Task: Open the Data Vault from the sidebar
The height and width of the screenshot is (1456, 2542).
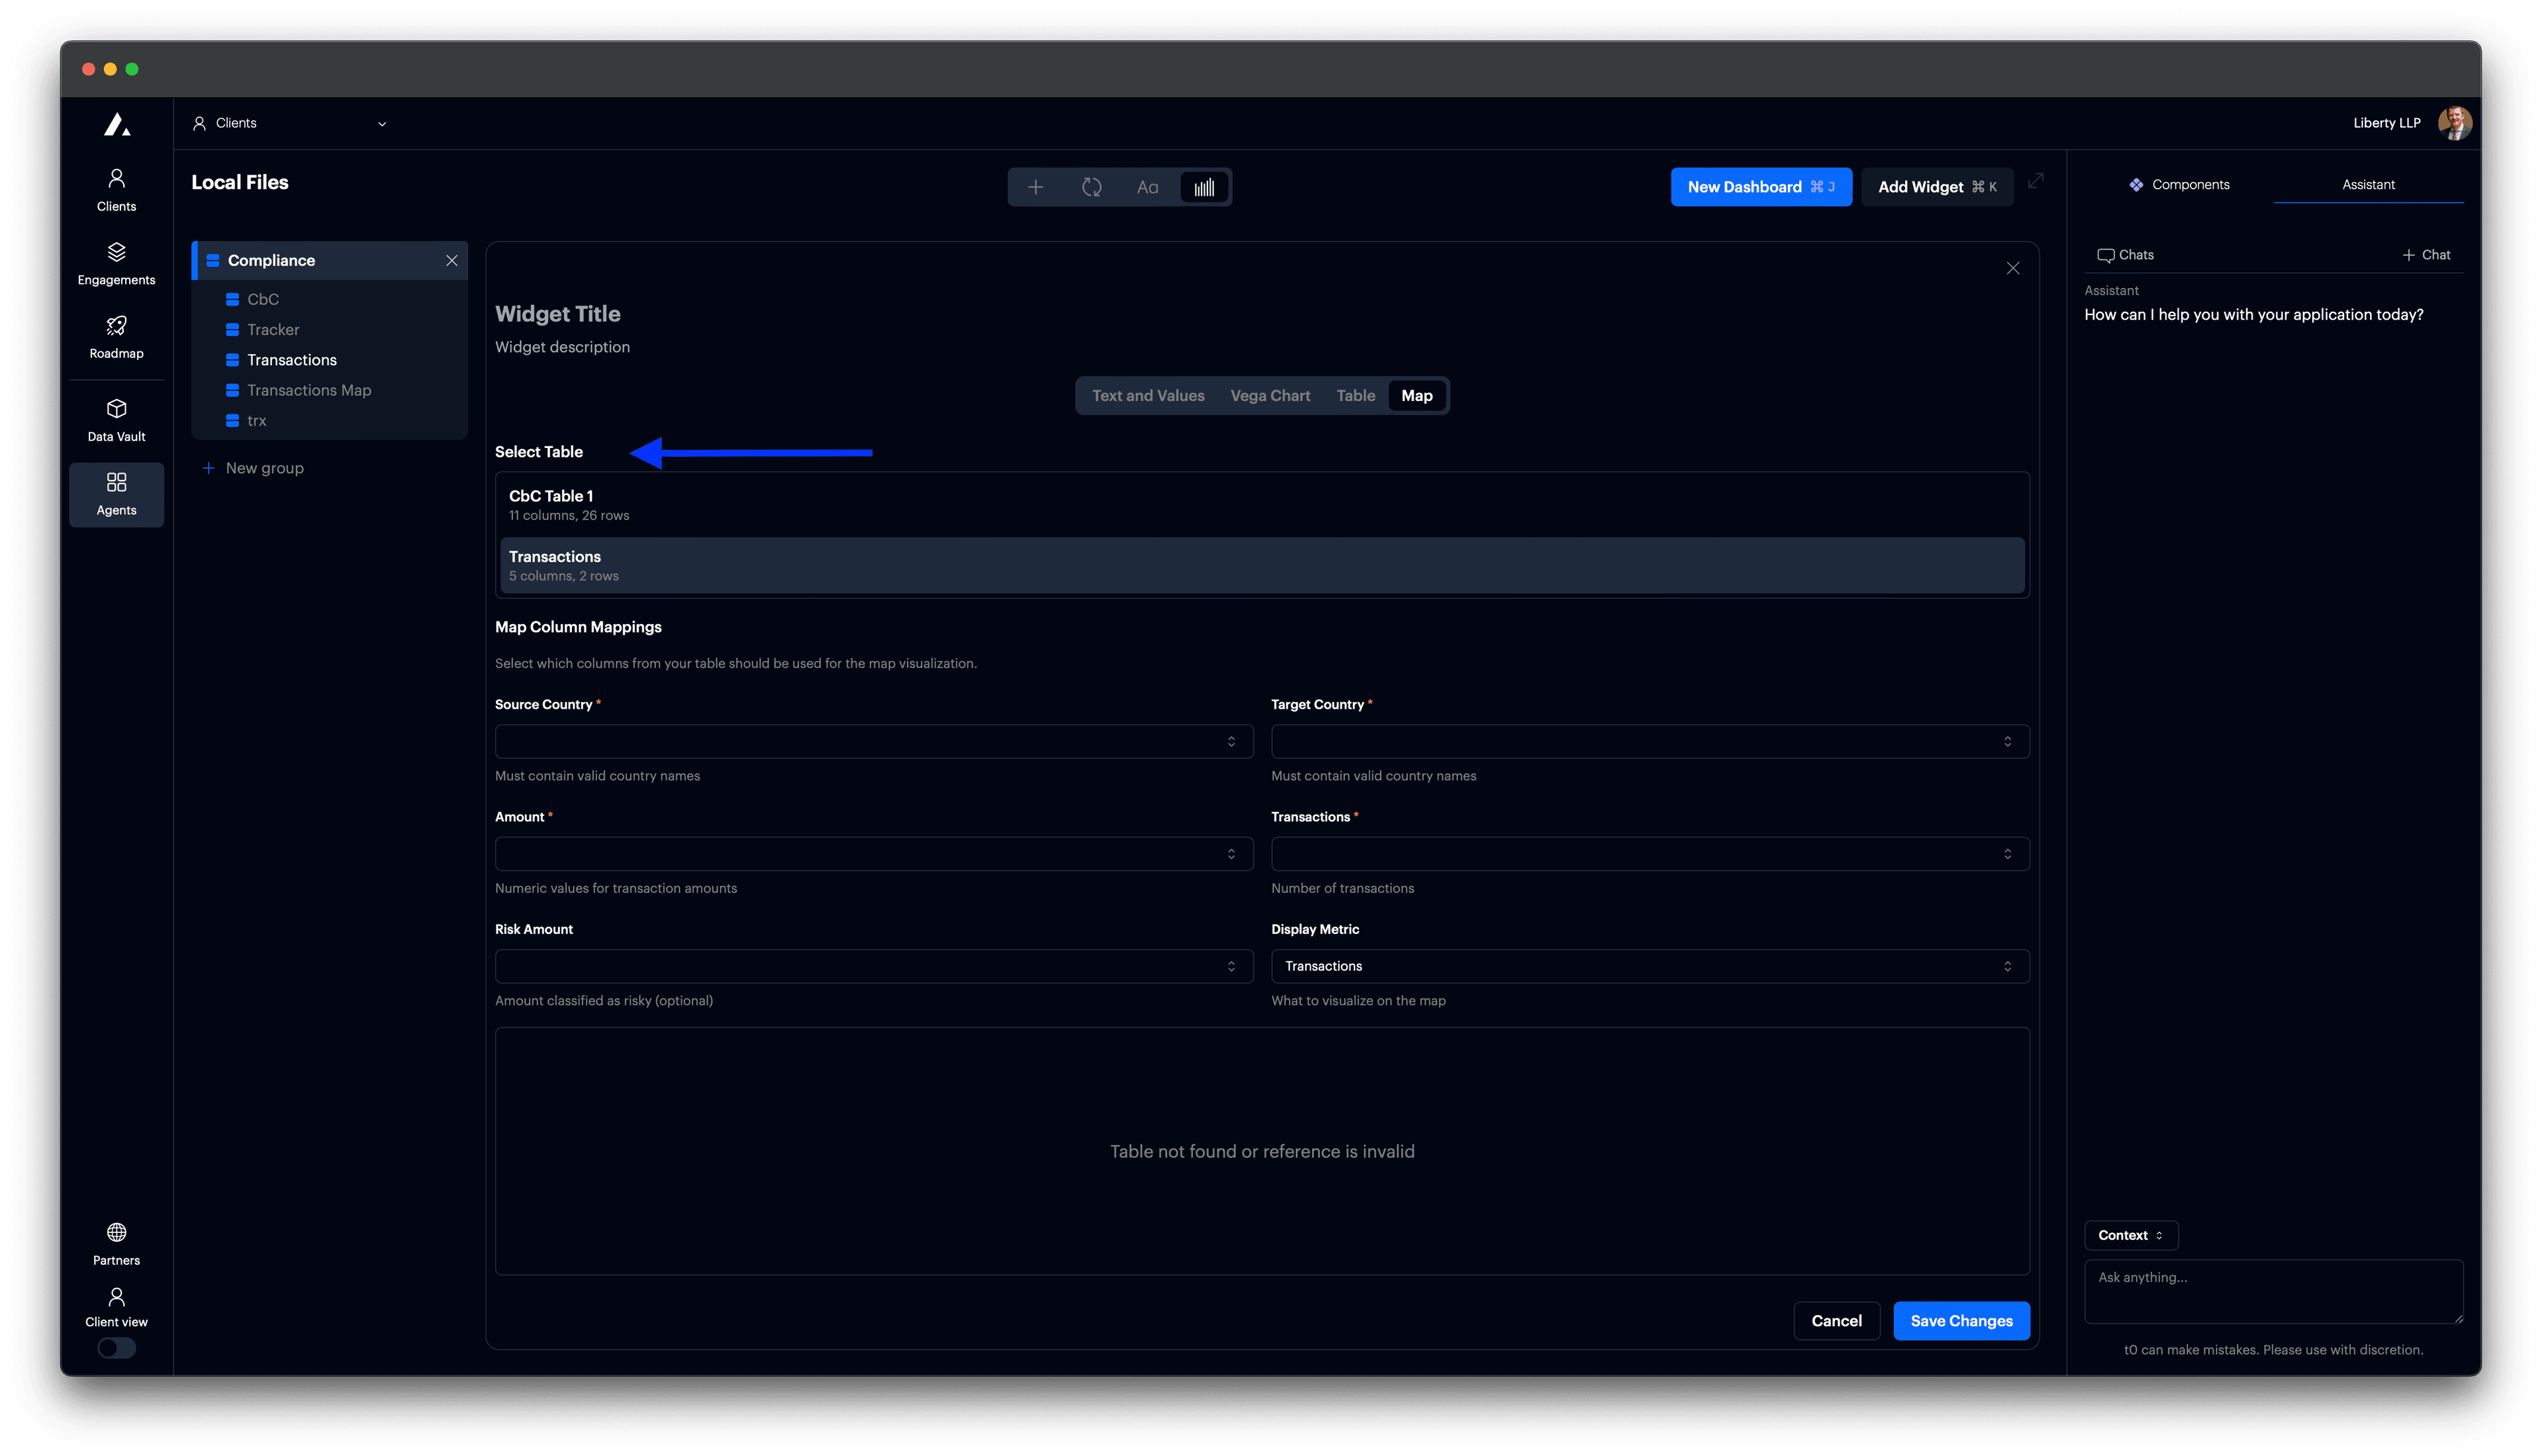Action: pos(116,419)
